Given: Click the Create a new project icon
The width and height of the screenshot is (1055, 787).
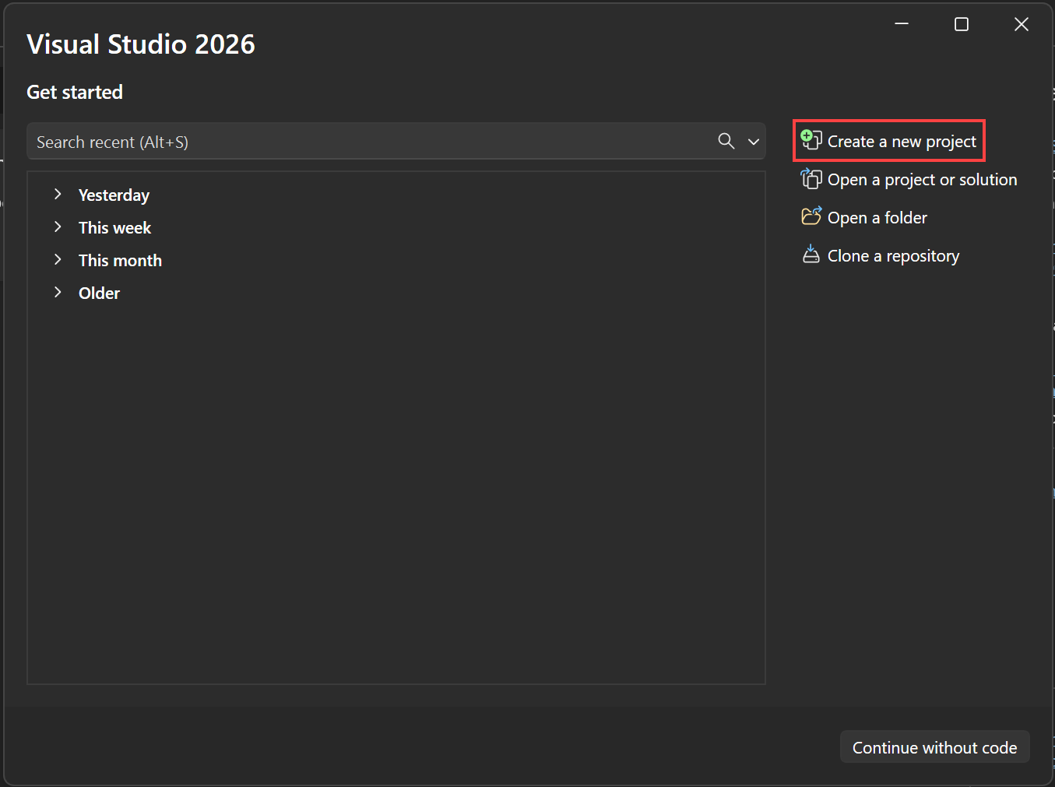Looking at the screenshot, I should click(x=811, y=140).
